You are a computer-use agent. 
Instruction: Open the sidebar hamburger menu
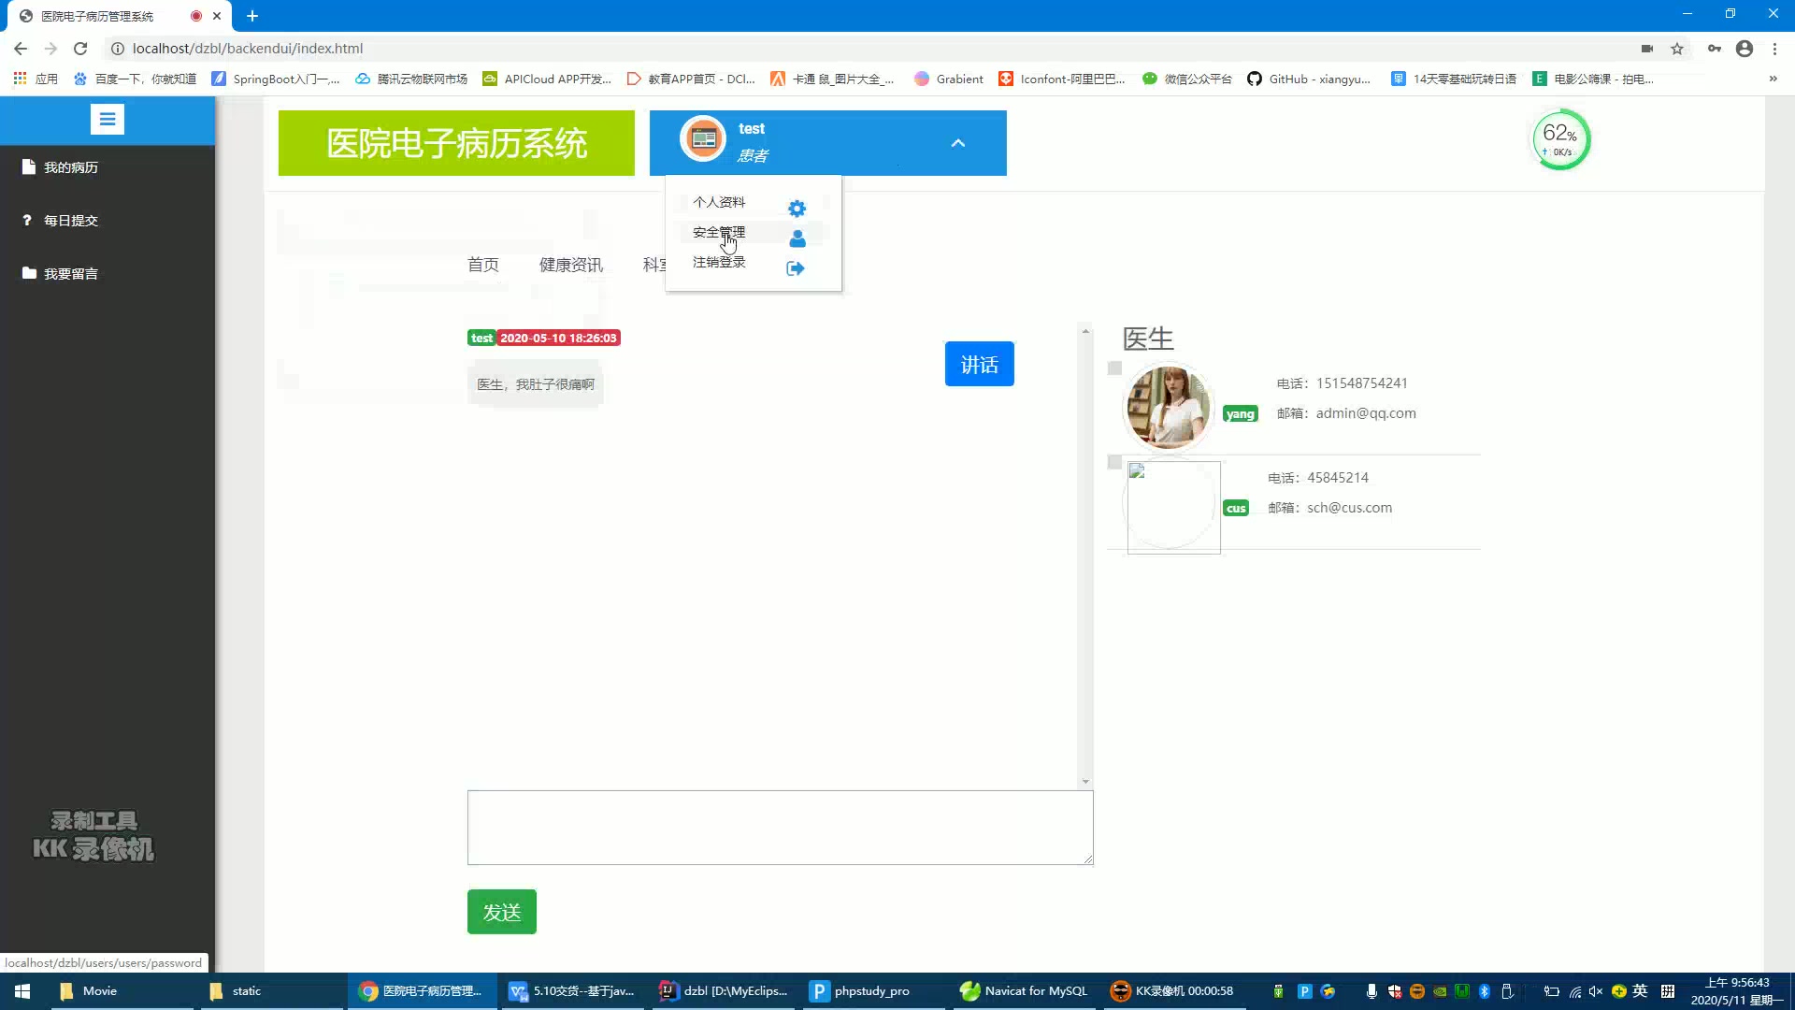[108, 119]
